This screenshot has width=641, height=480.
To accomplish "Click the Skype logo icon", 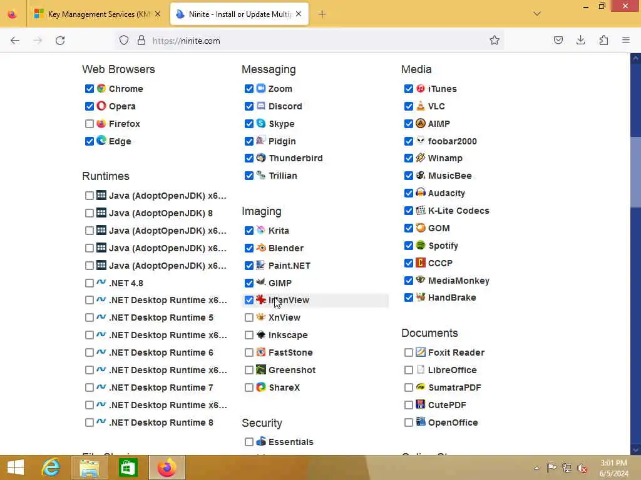I will pyautogui.click(x=261, y=123).
